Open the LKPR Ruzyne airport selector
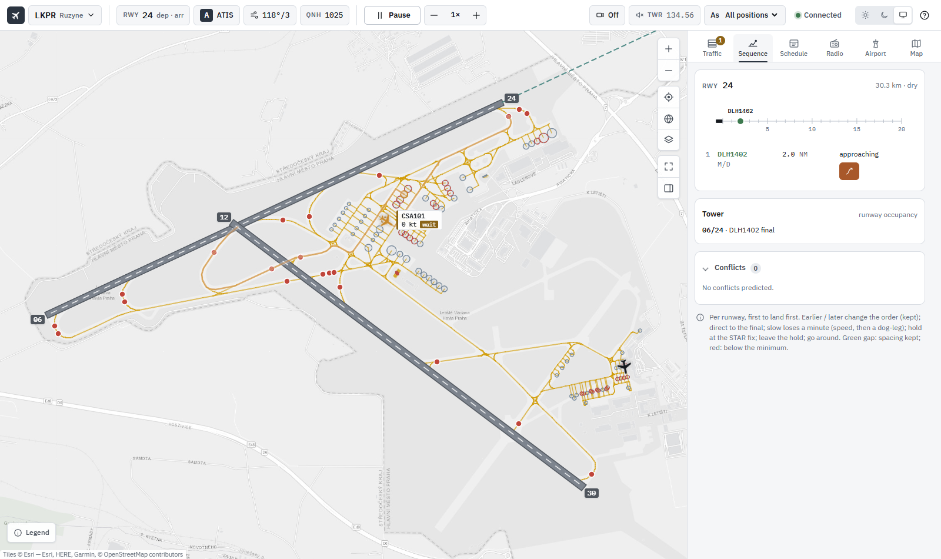Screen dimensions: 941x559 [65, 15]
